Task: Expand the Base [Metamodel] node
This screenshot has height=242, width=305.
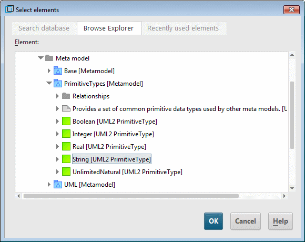Action: pyautogui.click(x=49, y=71)
